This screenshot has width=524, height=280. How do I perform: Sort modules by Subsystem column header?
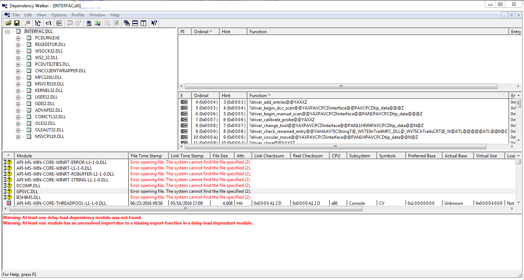coord(362,156)
